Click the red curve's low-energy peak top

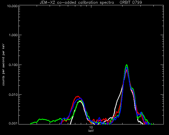[x=78, y=96]
